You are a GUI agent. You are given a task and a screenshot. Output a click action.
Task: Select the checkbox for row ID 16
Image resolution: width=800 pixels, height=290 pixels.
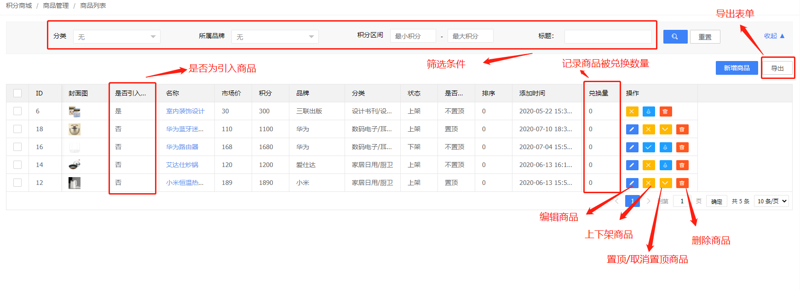(17, 147)
